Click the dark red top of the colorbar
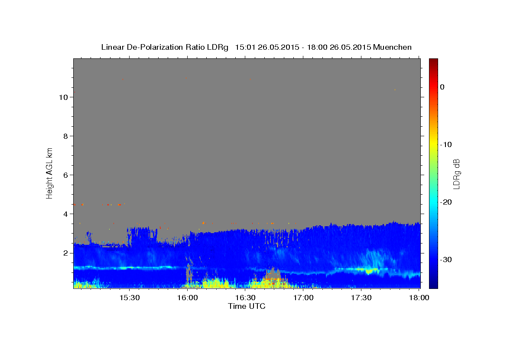 pyautogui.click(x=433, y=62)
